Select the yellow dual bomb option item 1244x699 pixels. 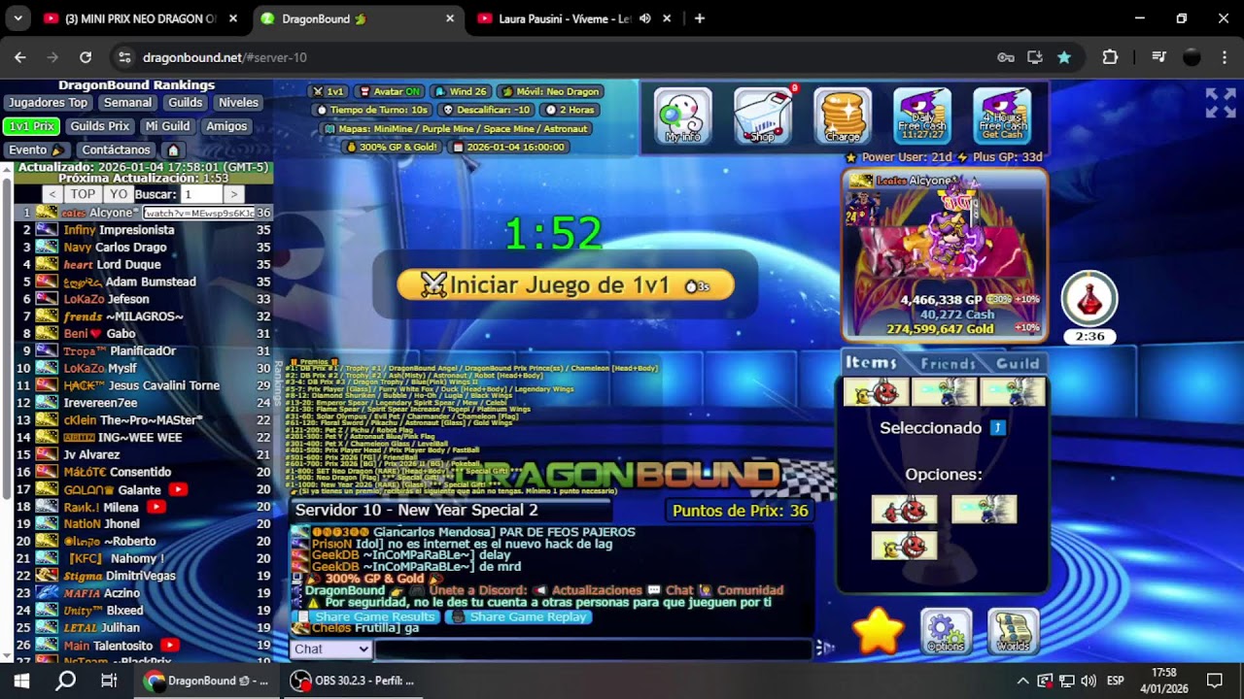tap(904, 546)
